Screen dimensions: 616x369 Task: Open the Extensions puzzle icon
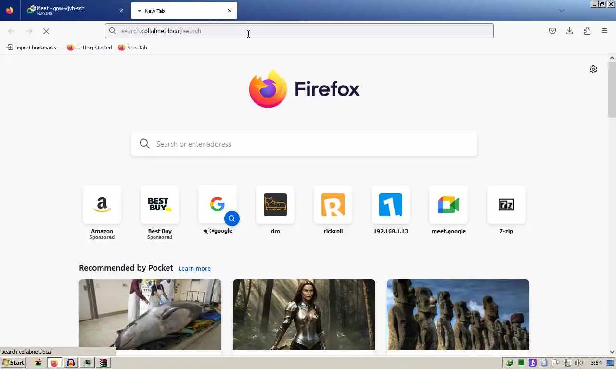point(587,31)
